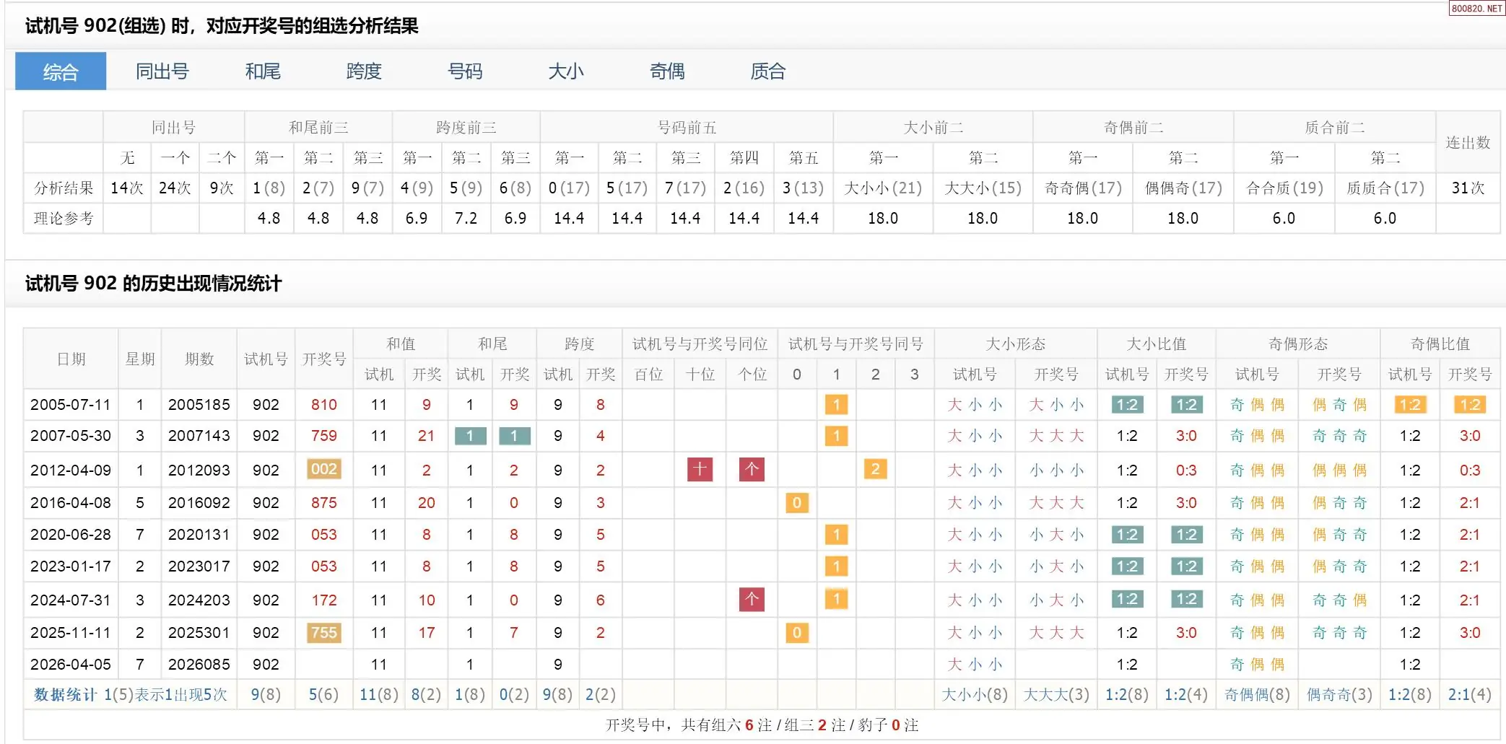Switch to the 跨度 tab
Image resolution: width=1506 pixels, height=744 pixels.
364,71
